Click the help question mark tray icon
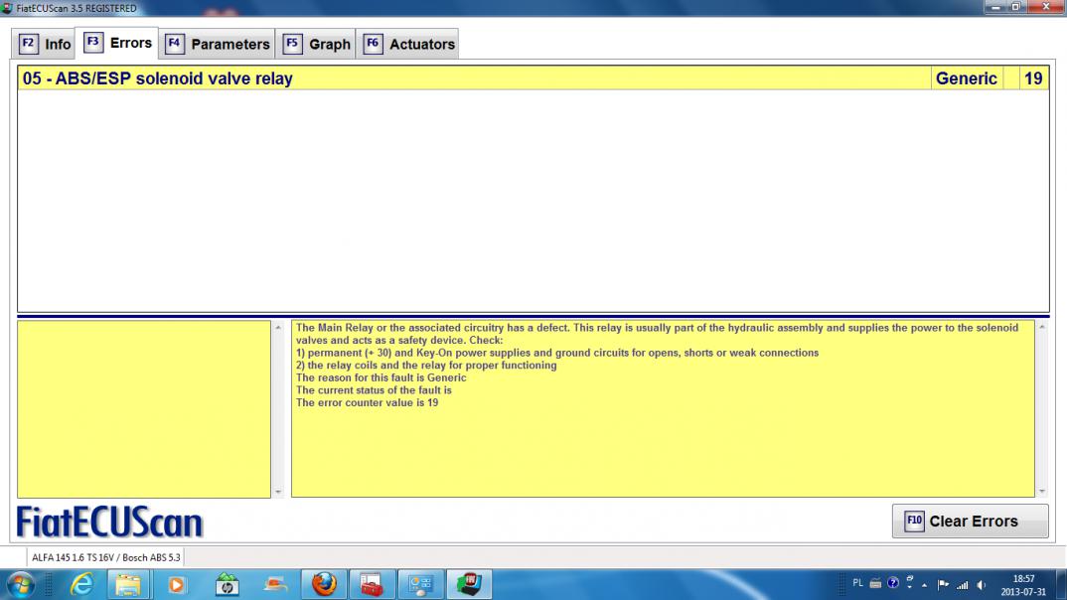Screen dimensions: 1067x600 pos(893,584)
